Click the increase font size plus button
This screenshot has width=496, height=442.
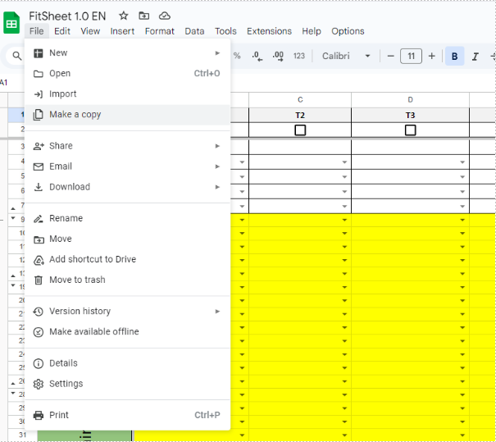(x=432, y=56)
